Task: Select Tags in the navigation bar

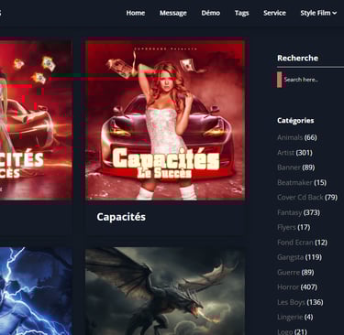Action: point(241,13)
